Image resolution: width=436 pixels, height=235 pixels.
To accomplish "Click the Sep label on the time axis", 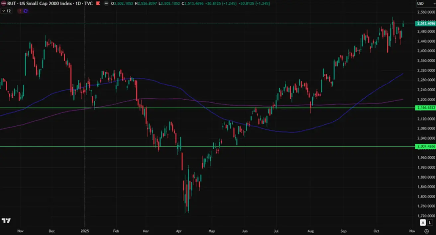I will (x=344, y=231).
